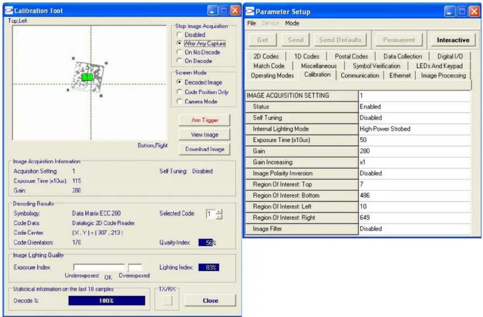Click Image Polarity Inversion value Disabled

pyautogui.click(x=415, y=173)
